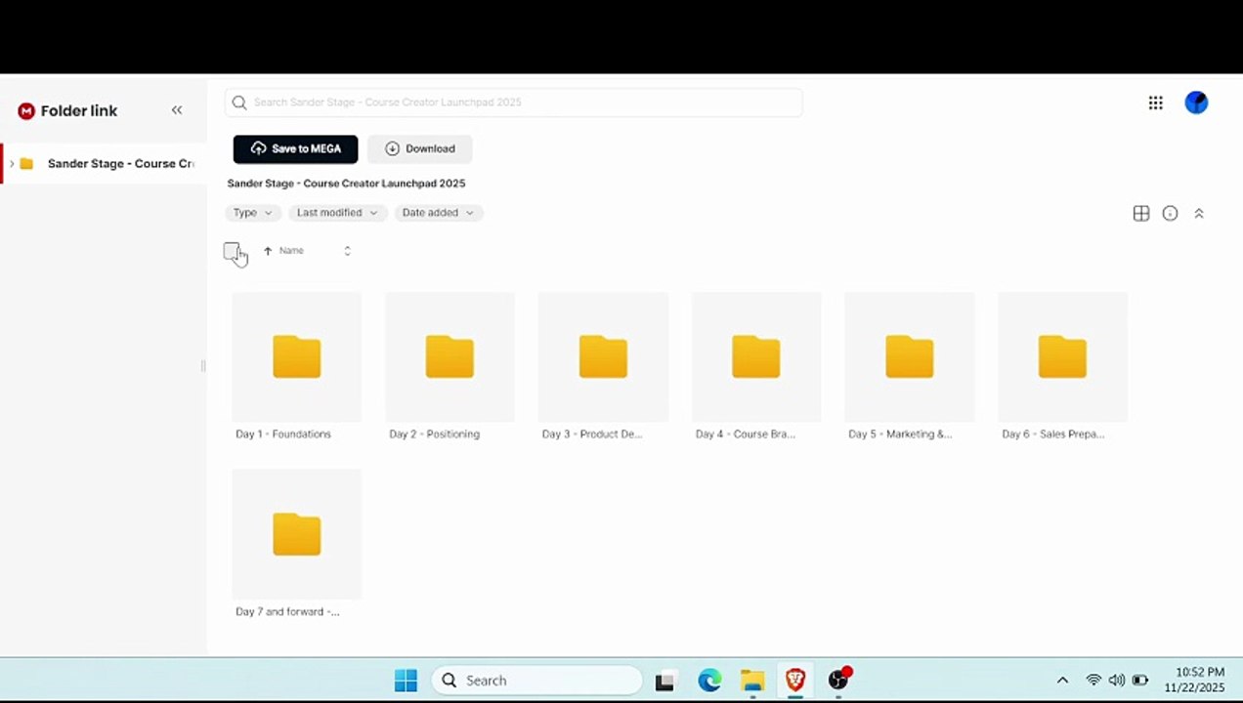
Task: Open the Day 1 - Foundations folder
Action: (x=296, y=357)
